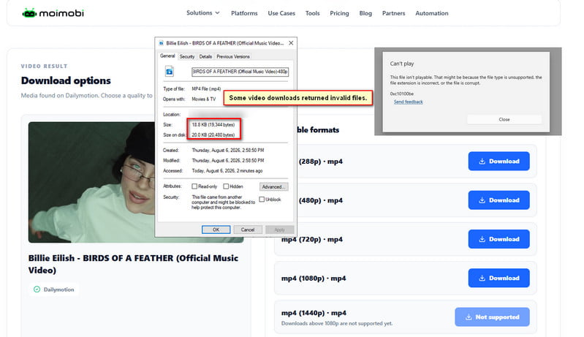The width and height of the screenshot is (584, 337).
Task: Click the Not supported 1440p button
Action: pos(492,317)
